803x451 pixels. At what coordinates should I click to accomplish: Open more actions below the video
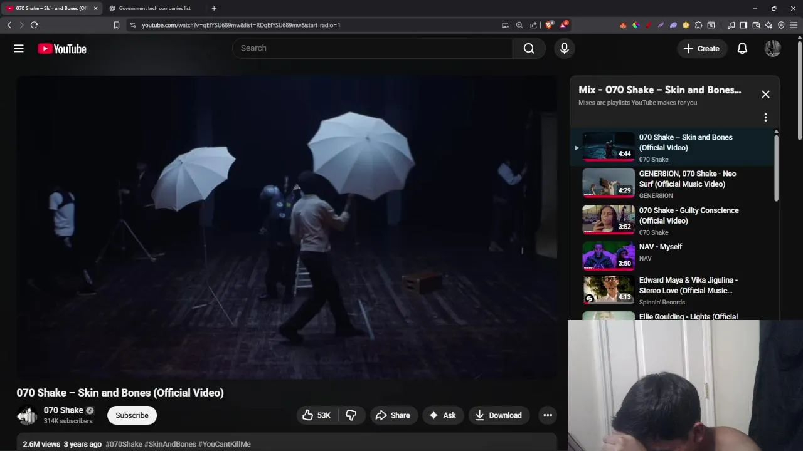click(x=548, y=415)
